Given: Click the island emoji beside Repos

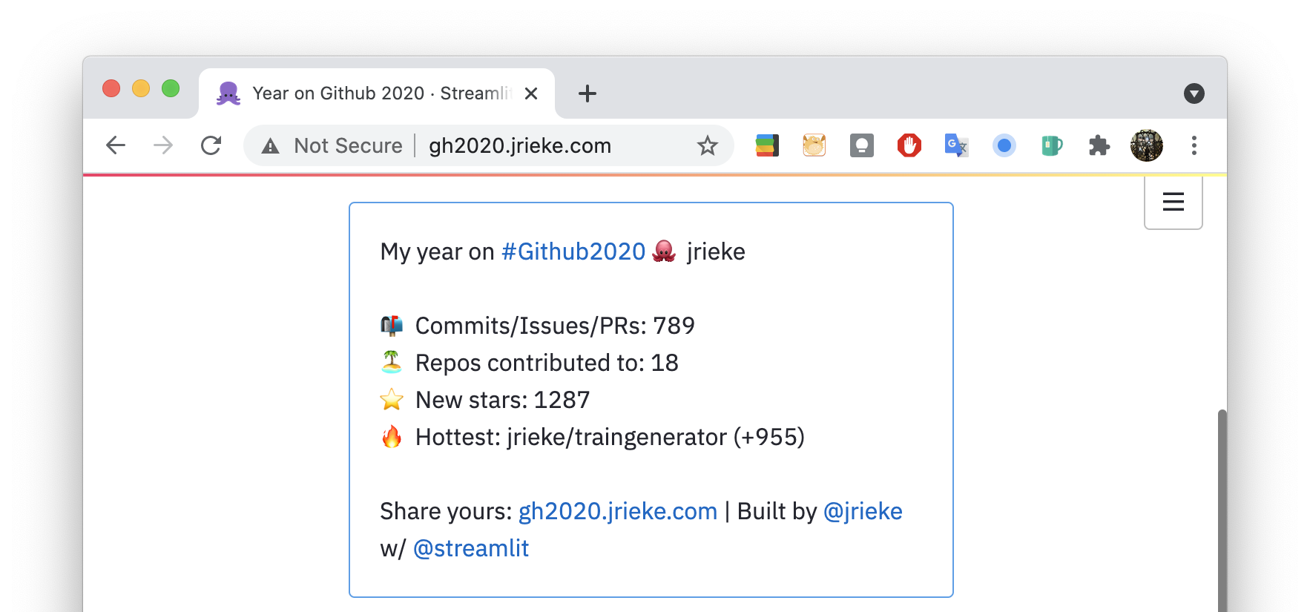Looking at the screenshot, I should pos(392,362).
